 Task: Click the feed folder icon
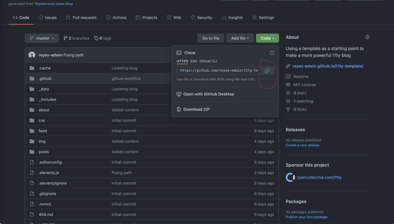(32, 131)
